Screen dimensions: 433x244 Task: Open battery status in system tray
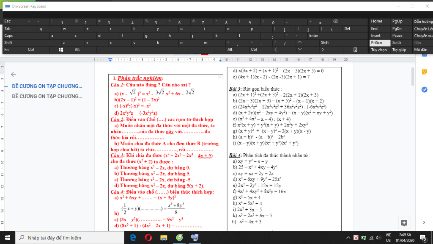click(364, 238)
